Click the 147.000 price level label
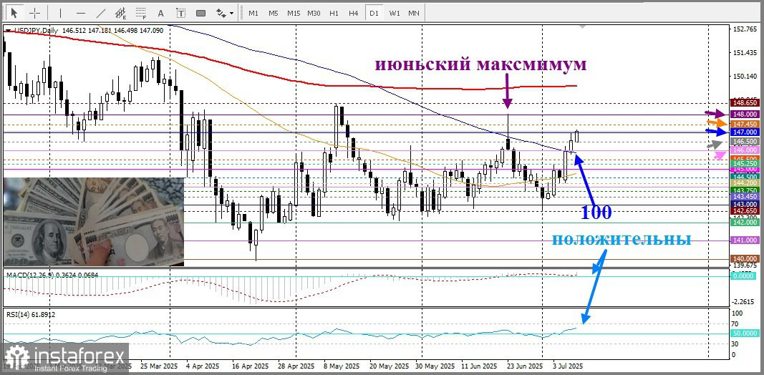764x375 pixels. 745,132
